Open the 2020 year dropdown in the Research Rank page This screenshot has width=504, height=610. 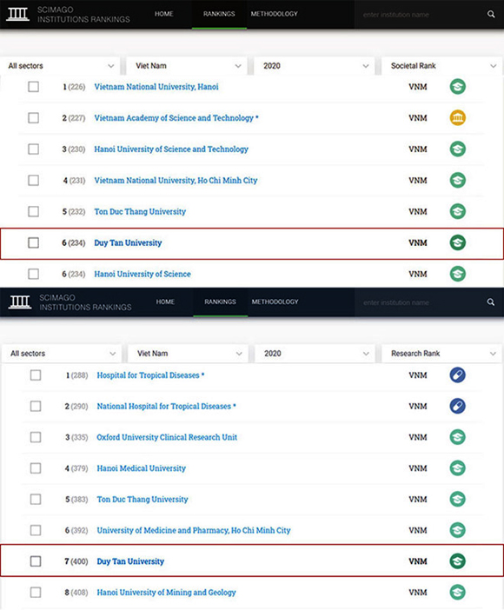coord(315,354)
